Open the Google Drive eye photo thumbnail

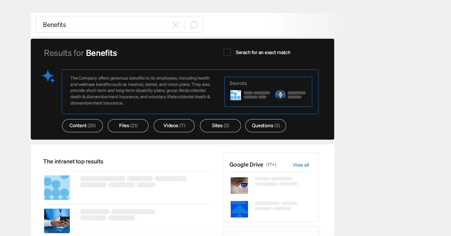(239, 185)
